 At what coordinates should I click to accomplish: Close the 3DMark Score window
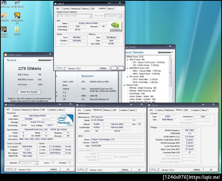tap(50, 54)
